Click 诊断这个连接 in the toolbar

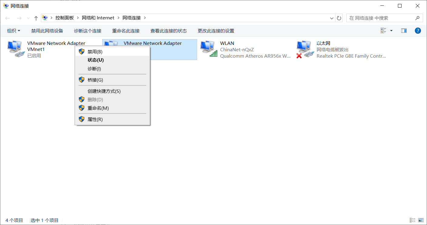88,31
